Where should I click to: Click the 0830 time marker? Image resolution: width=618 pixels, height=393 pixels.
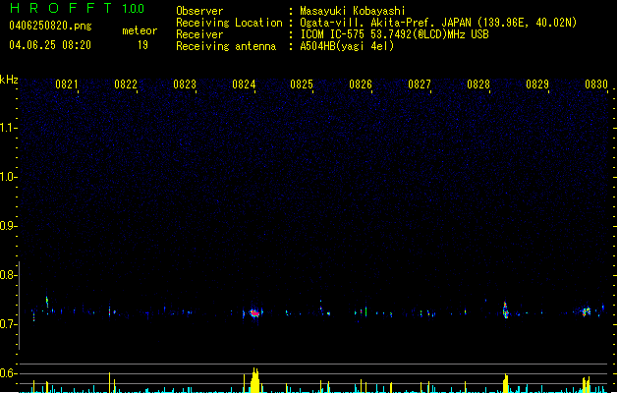(x=596, y=84)
